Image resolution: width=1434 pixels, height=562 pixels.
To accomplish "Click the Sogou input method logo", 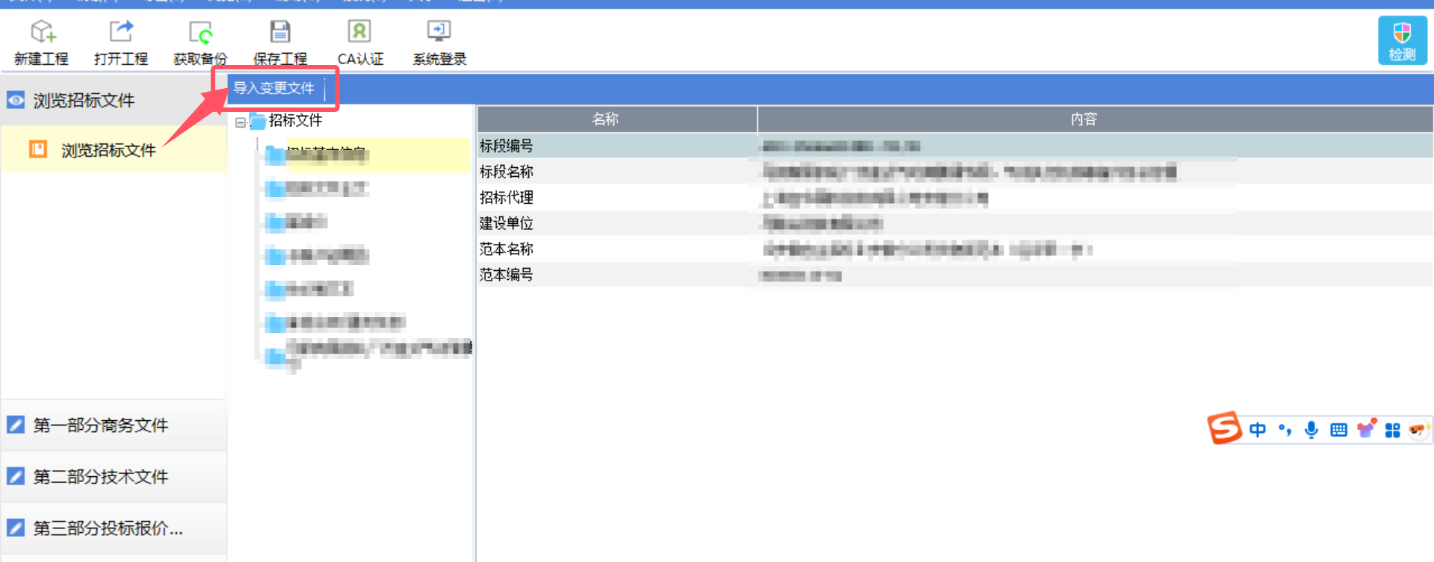I will tap(1224, 428).
